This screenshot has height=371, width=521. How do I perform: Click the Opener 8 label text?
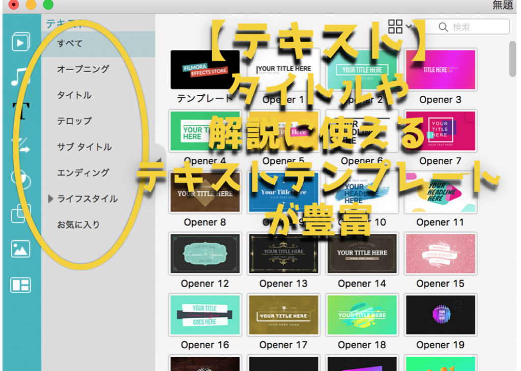click(x=205, y=222)
